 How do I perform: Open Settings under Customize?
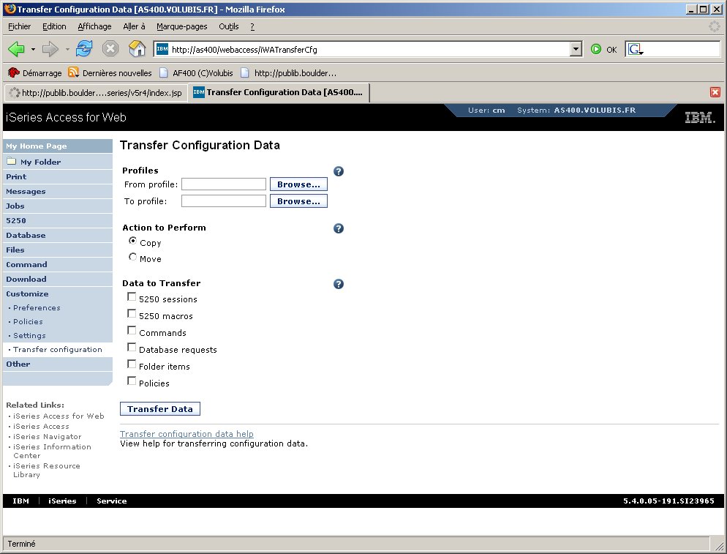29,335
